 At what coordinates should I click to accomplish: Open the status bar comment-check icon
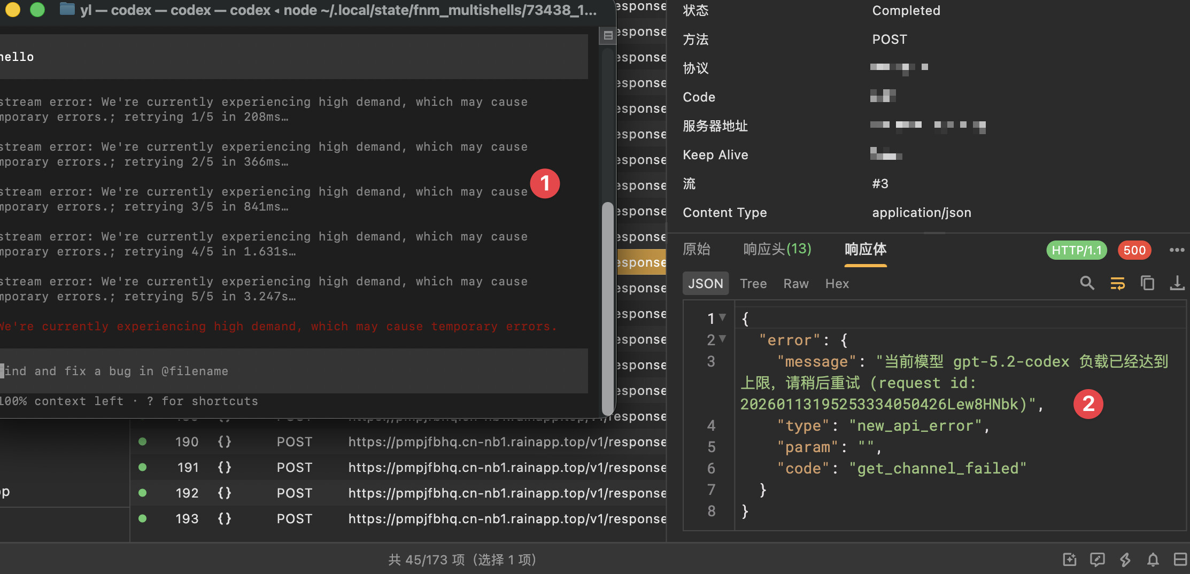point(1098,560)
